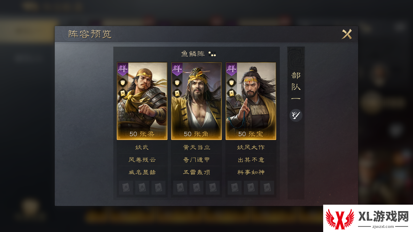The height and width of the screenshot is (232, 413).
Task: Open the 妖武 skill of 张梁
Action: [142, 147]
